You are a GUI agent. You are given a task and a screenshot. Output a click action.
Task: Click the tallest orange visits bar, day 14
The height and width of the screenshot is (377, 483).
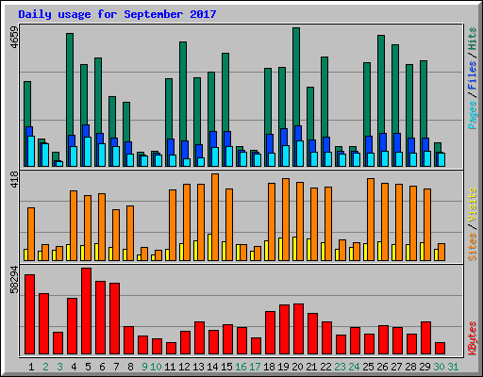pyautogui.click(x=215, y=217)
